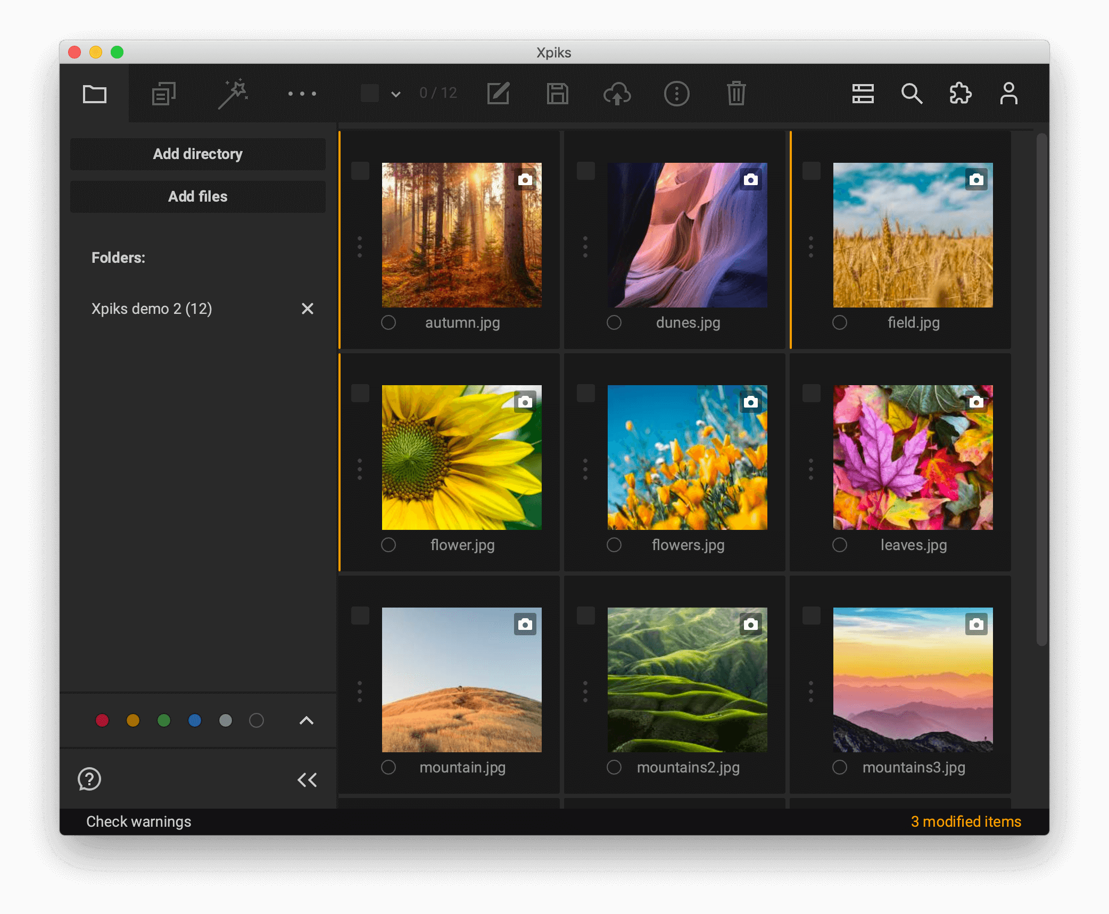Switch to the duplicate documents tab
Viewport: 1109px width, 914px height.
point(164,94)
